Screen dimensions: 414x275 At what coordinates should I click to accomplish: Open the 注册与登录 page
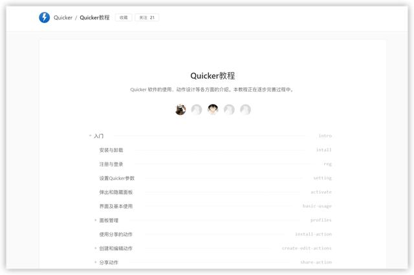coord(111,164)
